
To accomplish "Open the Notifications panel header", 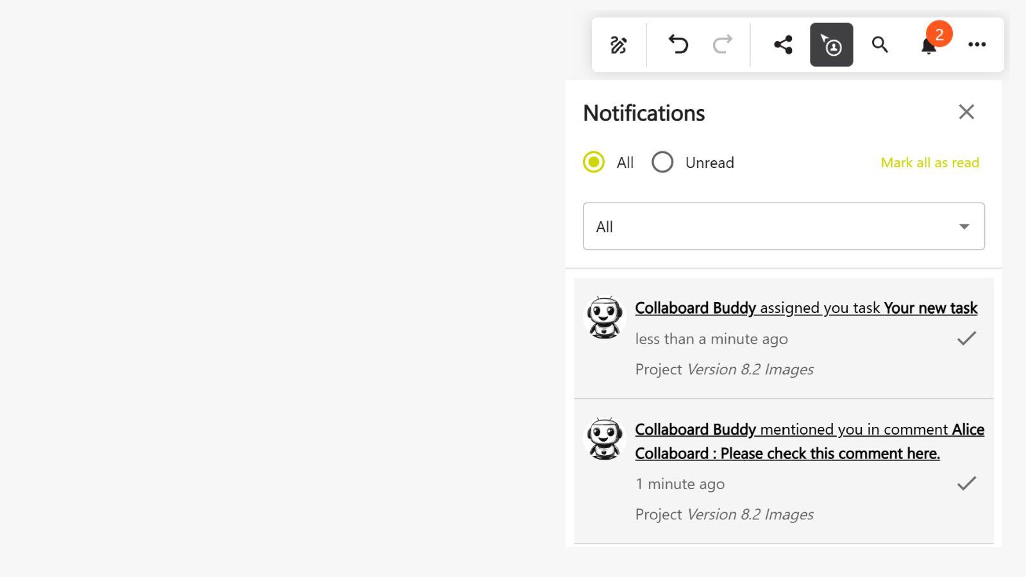I will pos(644,113).
